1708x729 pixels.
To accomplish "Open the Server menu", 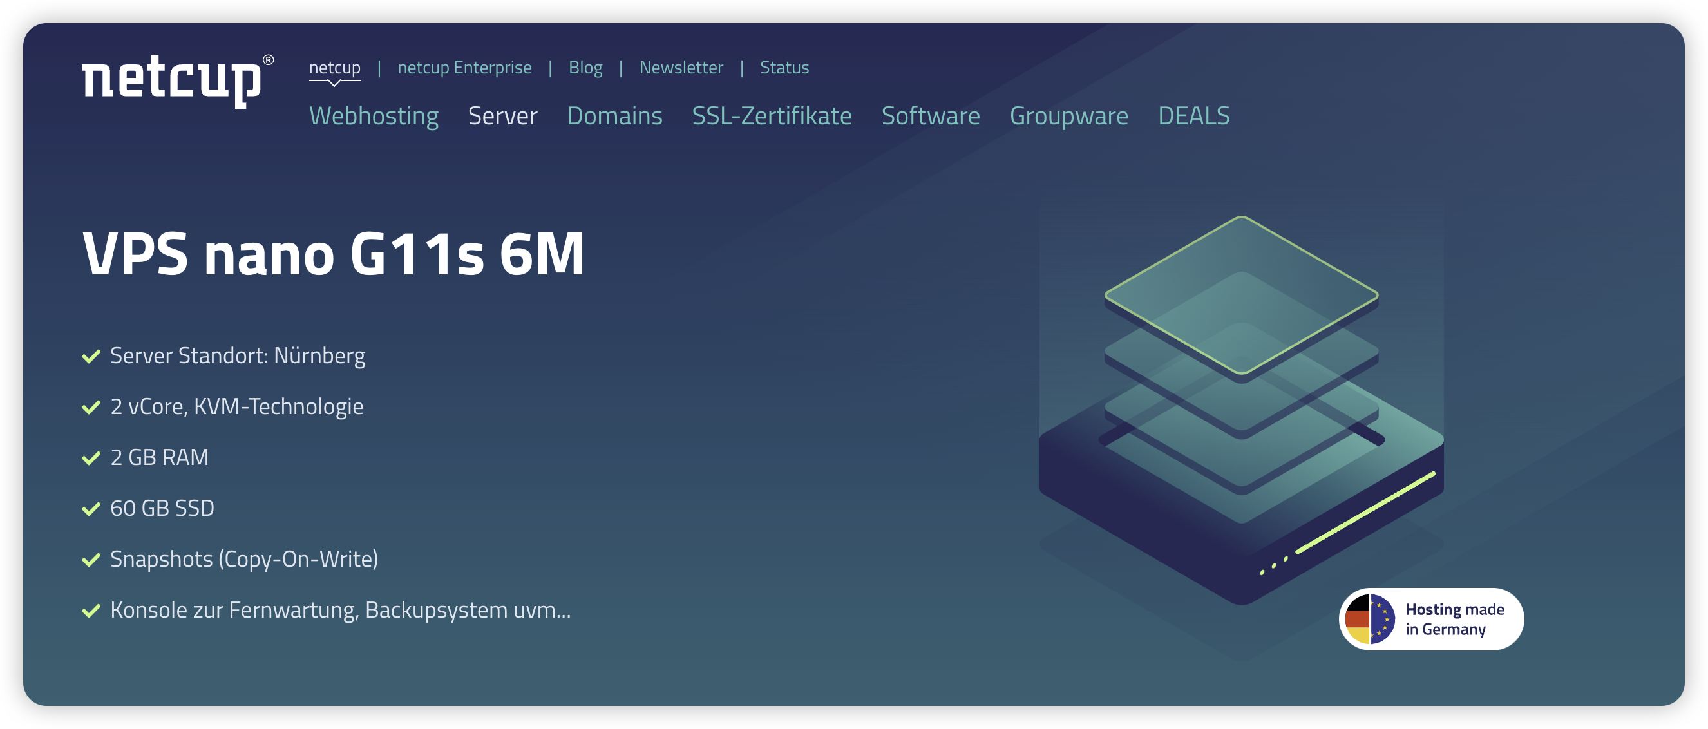I will [x=502, y=116].
